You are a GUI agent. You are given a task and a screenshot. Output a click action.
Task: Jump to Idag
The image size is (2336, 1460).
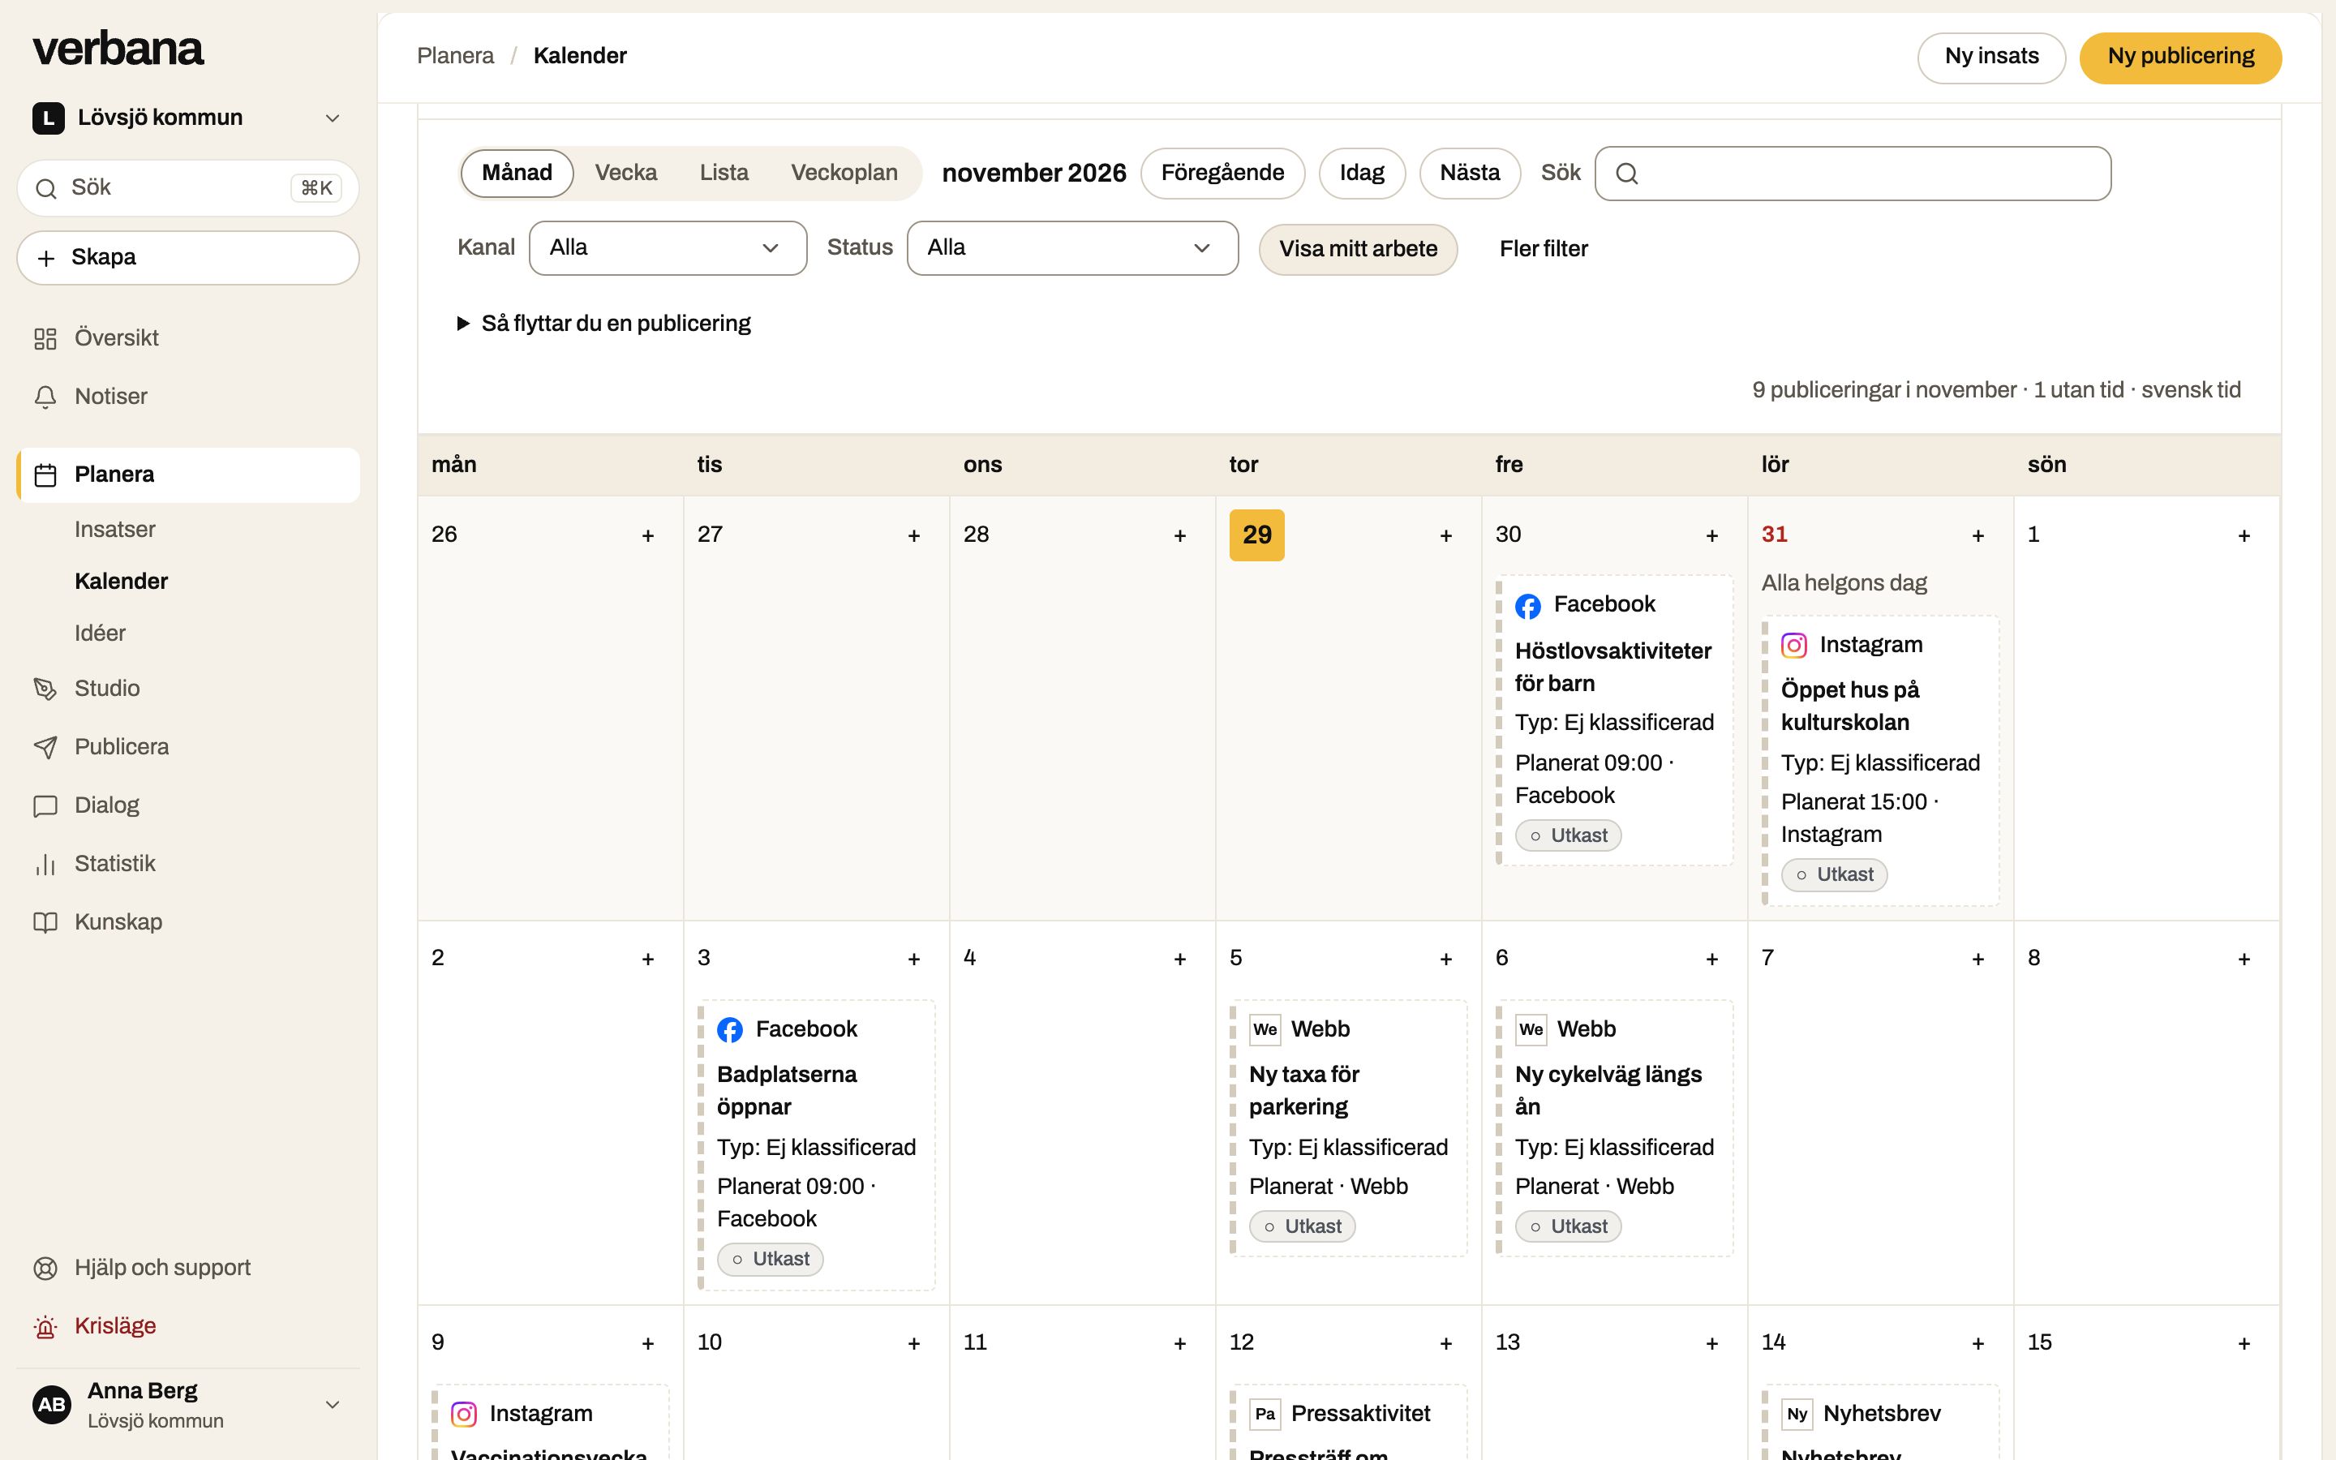1361,173
